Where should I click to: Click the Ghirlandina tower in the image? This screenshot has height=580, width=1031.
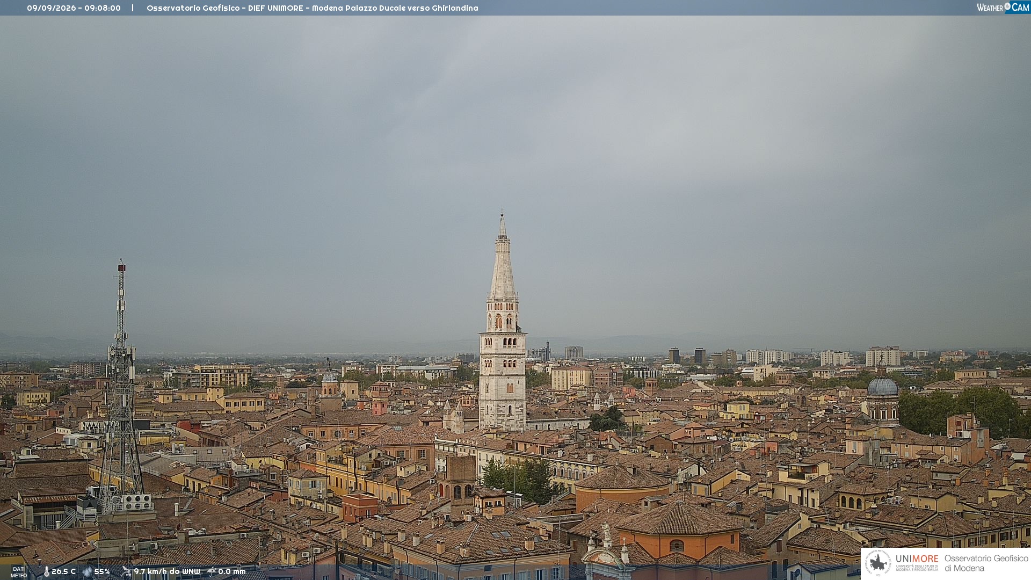pyautogui.click(x=503, y=322)
